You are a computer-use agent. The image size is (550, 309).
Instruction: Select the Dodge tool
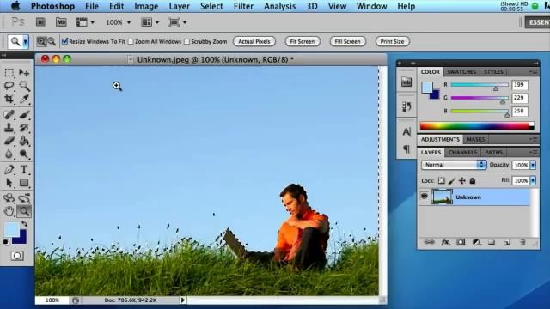pos(24,154)
